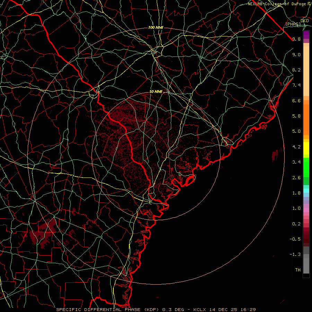The height and width of the screenshot is (312, 312).
Task: Click the 16:29 timestamp in the caption
Action: pos(248,310)
